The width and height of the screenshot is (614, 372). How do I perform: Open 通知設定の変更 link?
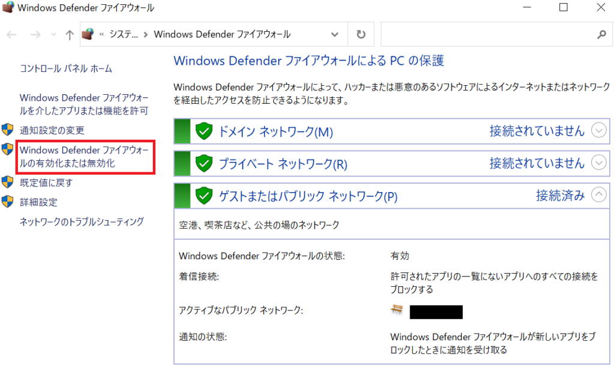pos(52,130)
